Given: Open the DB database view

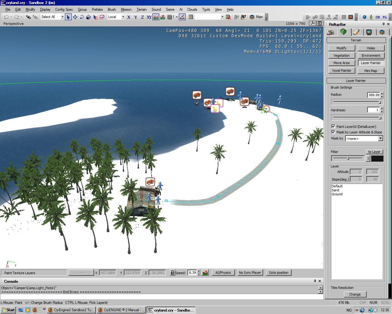Looking at the screenshot, I should point(378,17).
